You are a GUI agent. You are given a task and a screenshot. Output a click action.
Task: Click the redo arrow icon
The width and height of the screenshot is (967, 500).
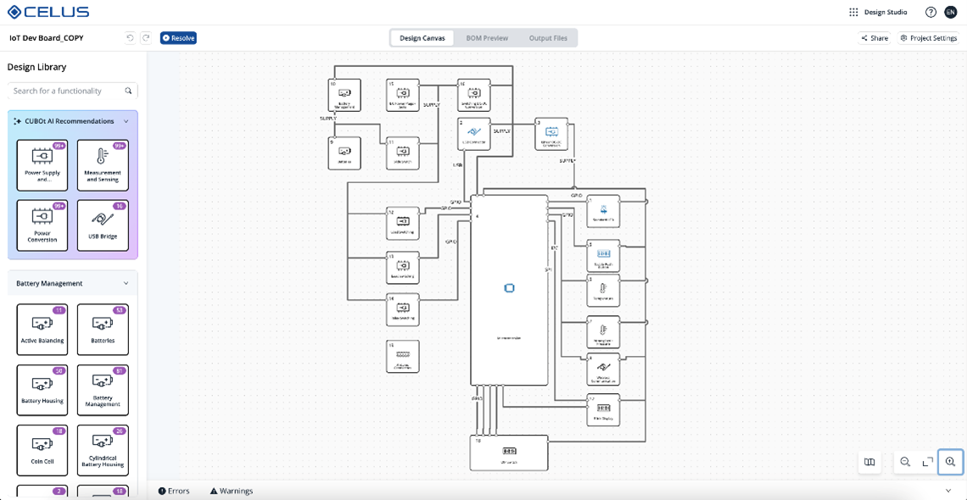pos(146,38)
